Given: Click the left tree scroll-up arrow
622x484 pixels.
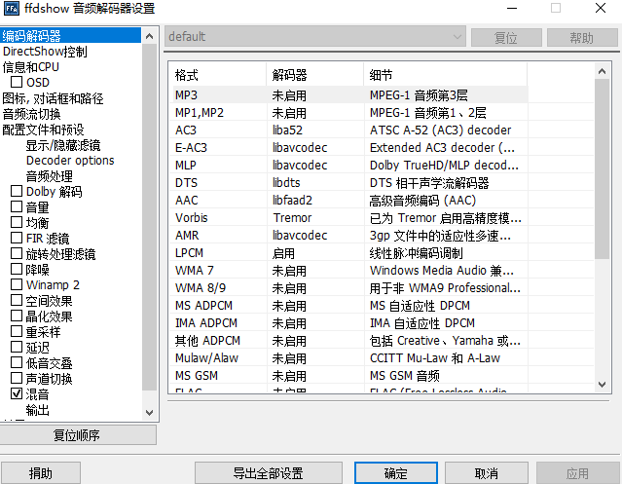Looking at the screenshot, I should pos(150,36).
